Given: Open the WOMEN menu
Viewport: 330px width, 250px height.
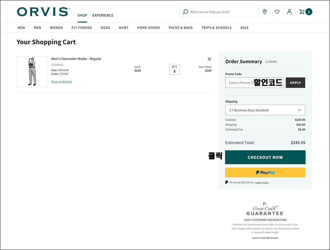Looking at the screenshot, I should pos(56,28).
